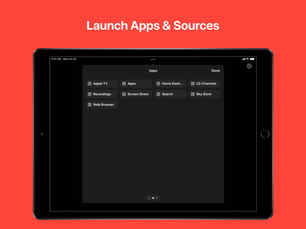Open Sky Store
Viewport: 306px width, 229px height.
click(205, 94)
